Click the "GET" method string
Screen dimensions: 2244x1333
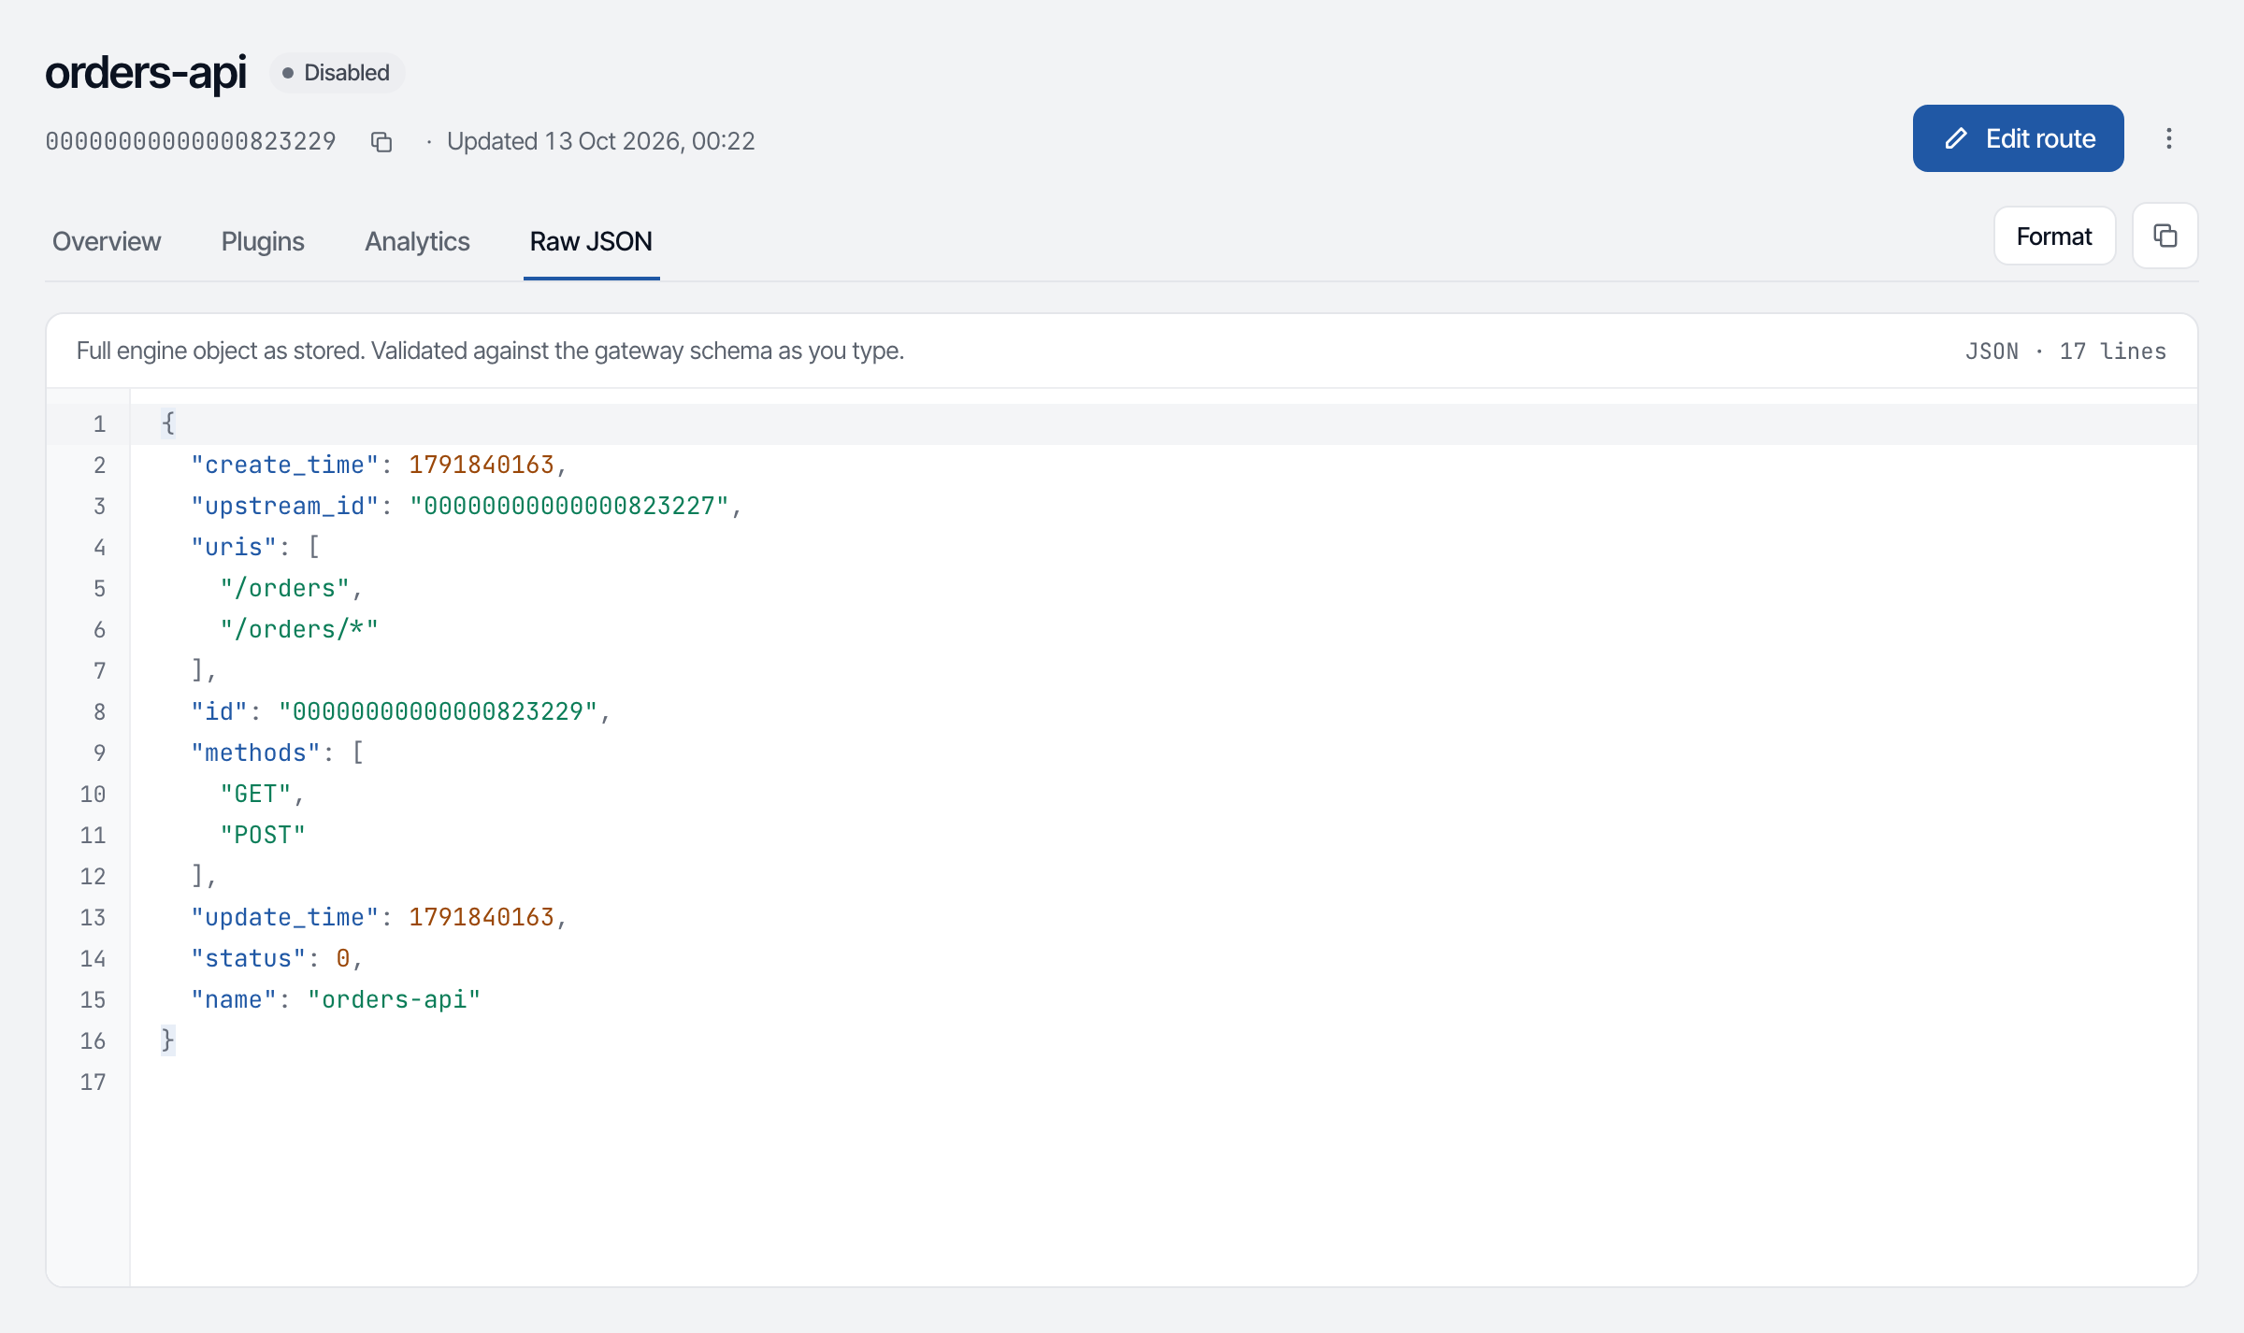pos(256,794)
